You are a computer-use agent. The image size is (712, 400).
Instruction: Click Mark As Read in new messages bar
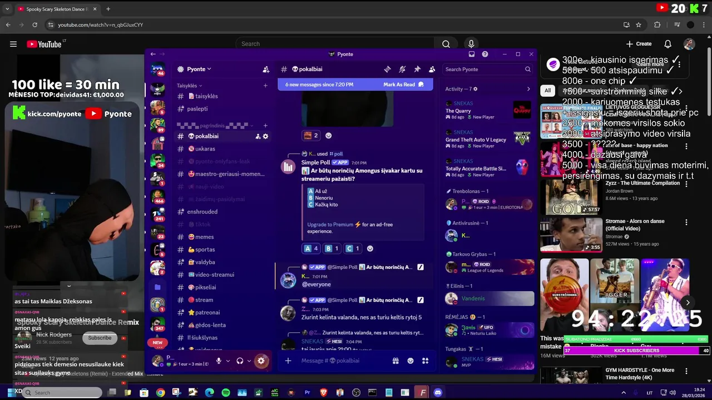pyautogui.click(x=403, y=84)
